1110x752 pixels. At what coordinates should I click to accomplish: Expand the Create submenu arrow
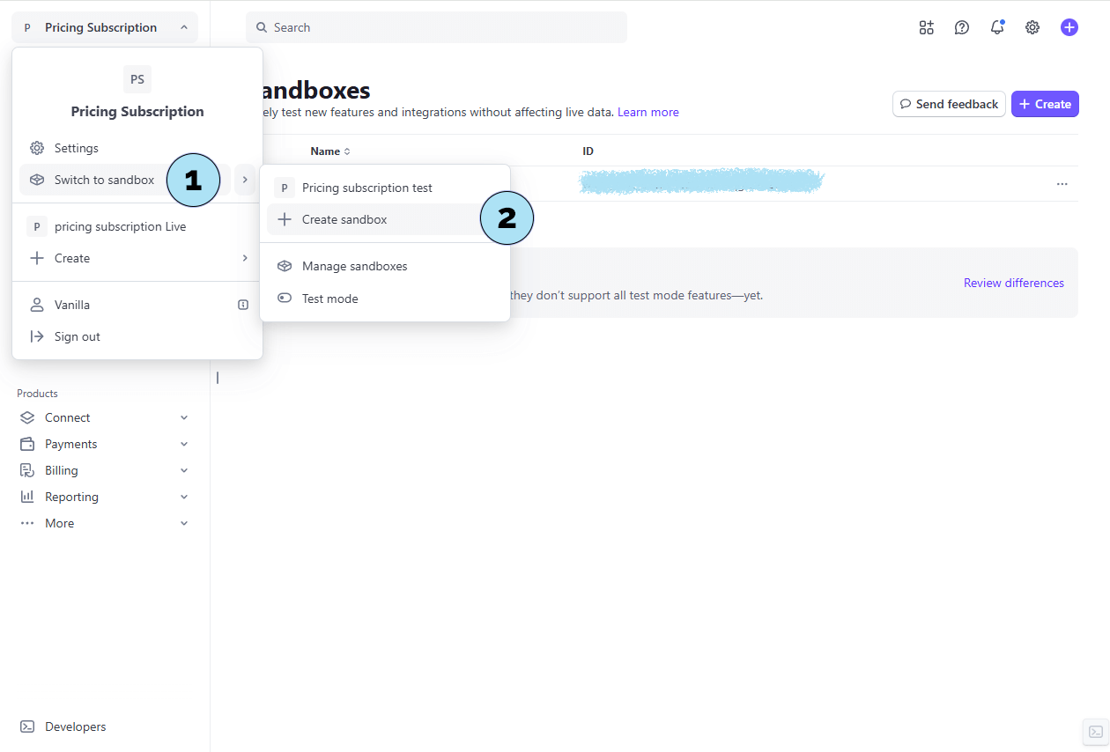tap(245, 258)
